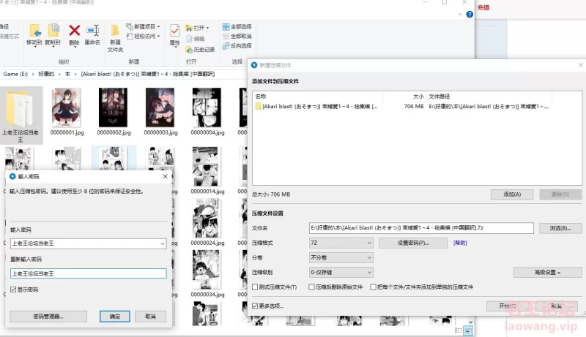Click the Start (开始) button in archive dialog

coord(507,306)
